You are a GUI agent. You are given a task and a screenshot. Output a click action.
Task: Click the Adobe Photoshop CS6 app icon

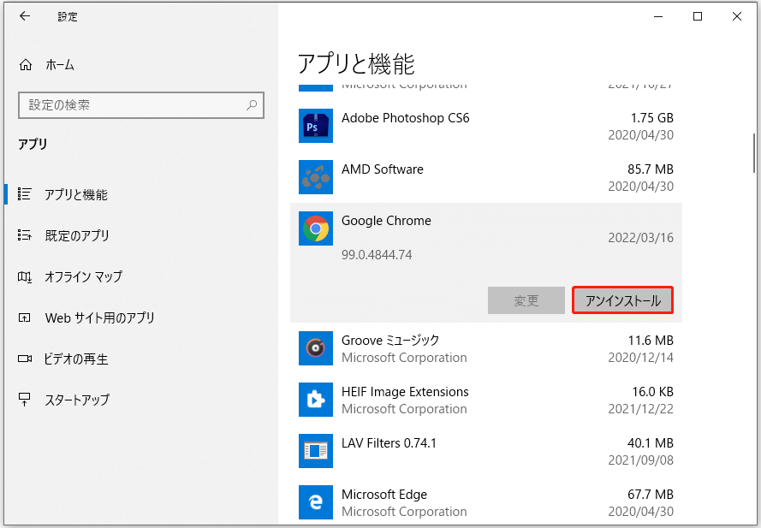point(316,126)
